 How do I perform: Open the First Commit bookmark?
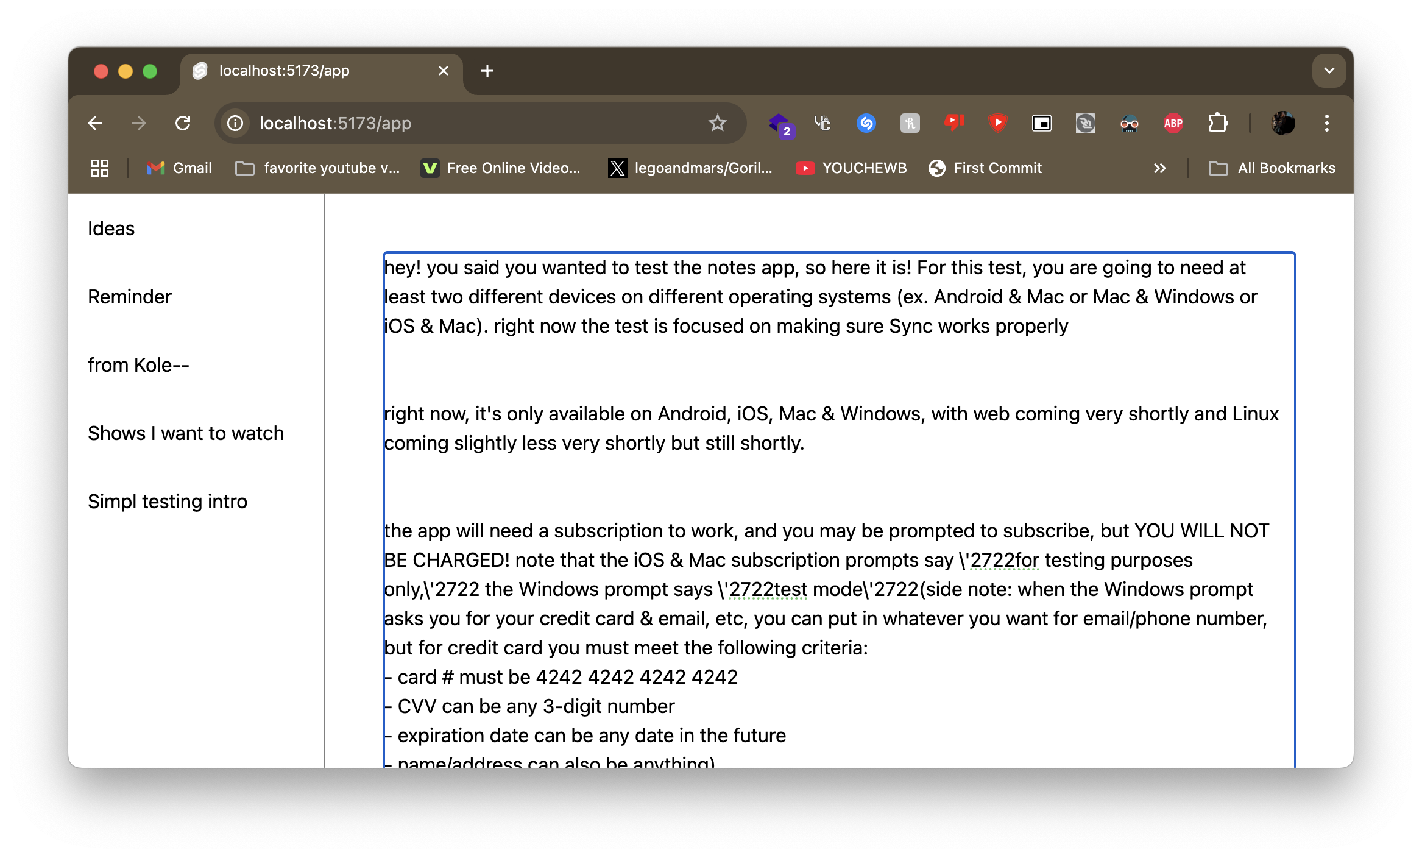pos(985,168)
